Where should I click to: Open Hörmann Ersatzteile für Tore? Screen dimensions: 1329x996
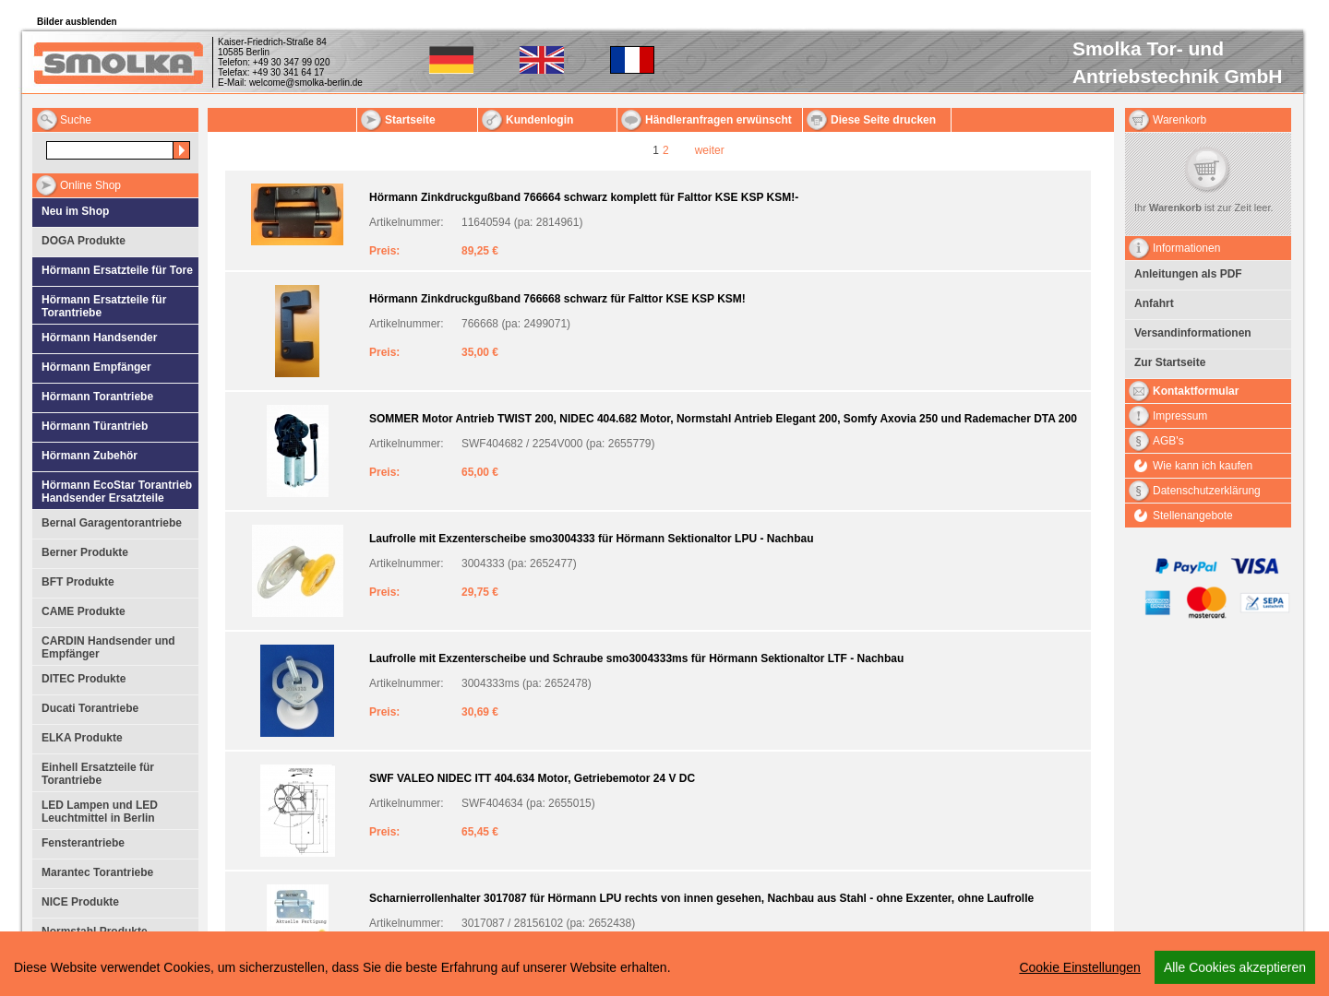pos(115,271)
